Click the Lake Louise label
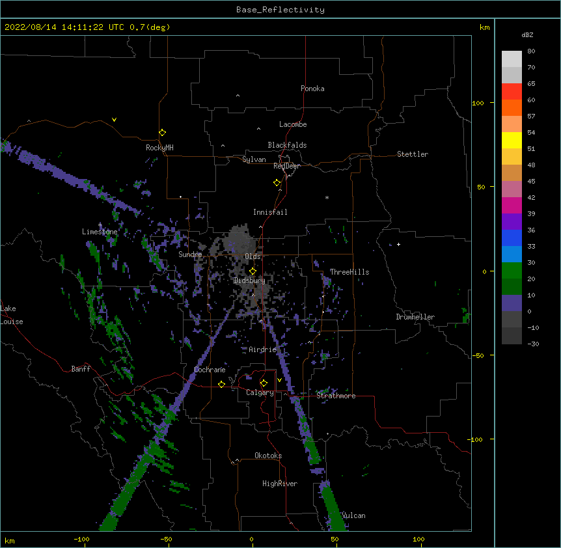This screenshot has height=548, width=561. point(12,315)
